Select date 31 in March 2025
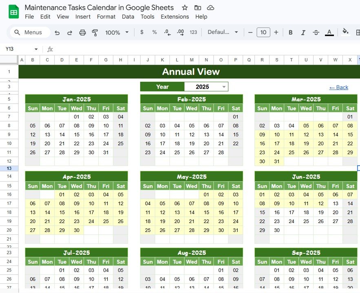This screenshot has height=293, width=360. (x=277, y=162)
